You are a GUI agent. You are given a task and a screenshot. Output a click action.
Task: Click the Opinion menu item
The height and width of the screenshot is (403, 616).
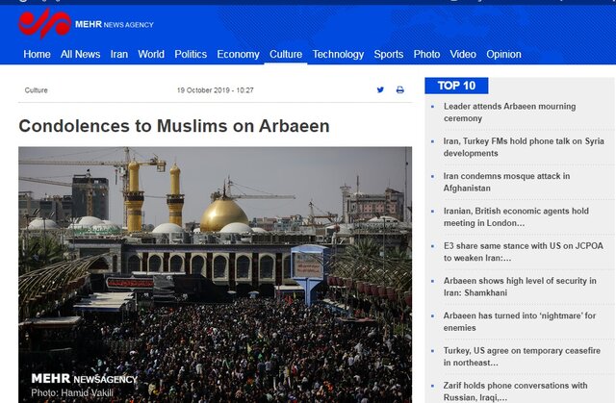[503, 55]
